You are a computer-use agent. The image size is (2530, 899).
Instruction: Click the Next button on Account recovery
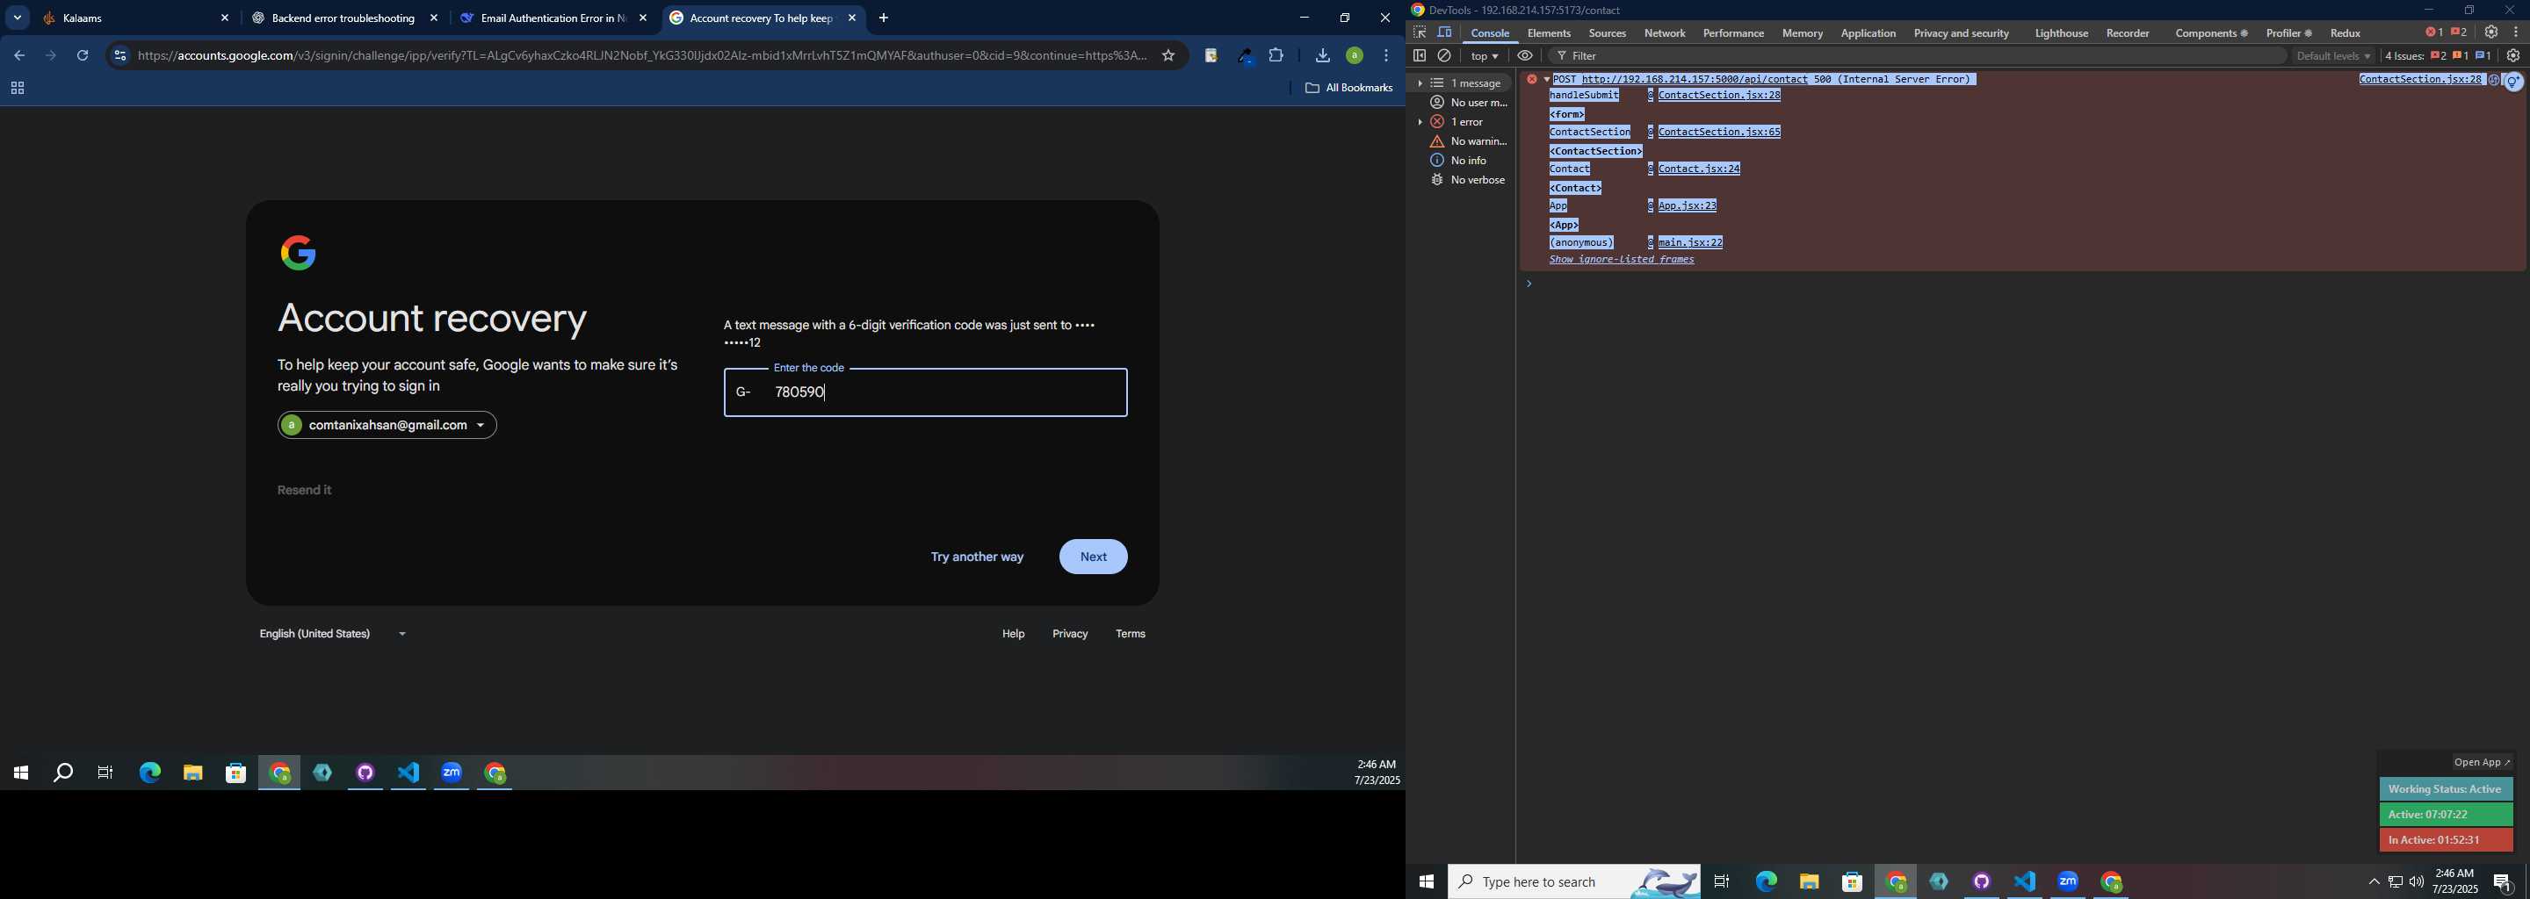[1093, 557]
